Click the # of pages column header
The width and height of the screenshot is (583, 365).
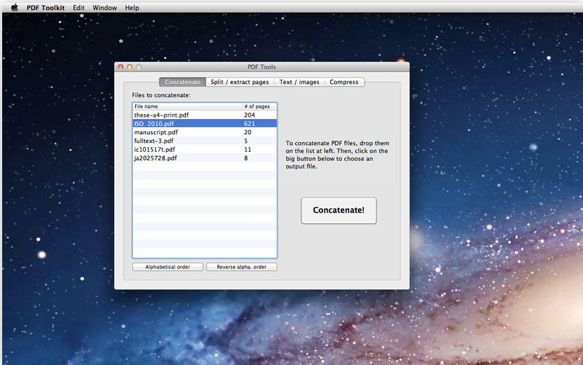pyautogui.click(x=259, y=106)
